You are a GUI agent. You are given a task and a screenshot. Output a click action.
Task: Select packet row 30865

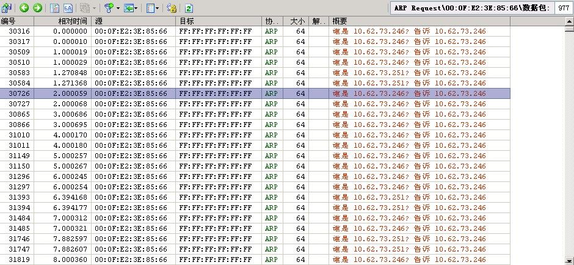click(x=255, y=114)
